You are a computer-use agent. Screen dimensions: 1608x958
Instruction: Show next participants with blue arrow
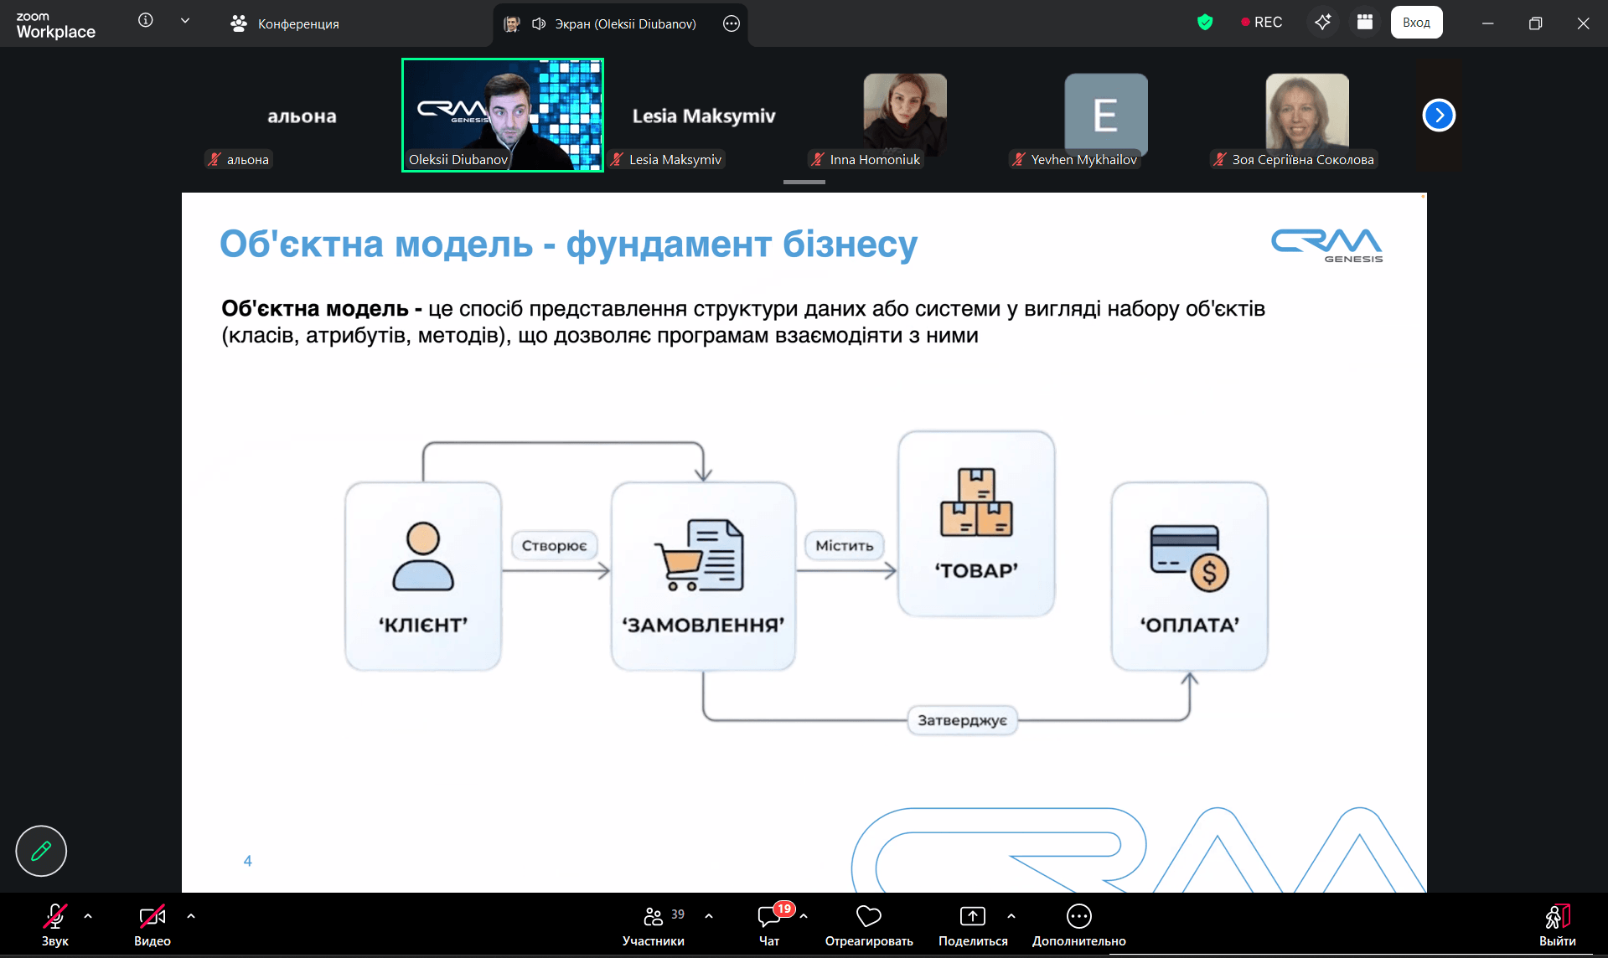(1439, 116)
